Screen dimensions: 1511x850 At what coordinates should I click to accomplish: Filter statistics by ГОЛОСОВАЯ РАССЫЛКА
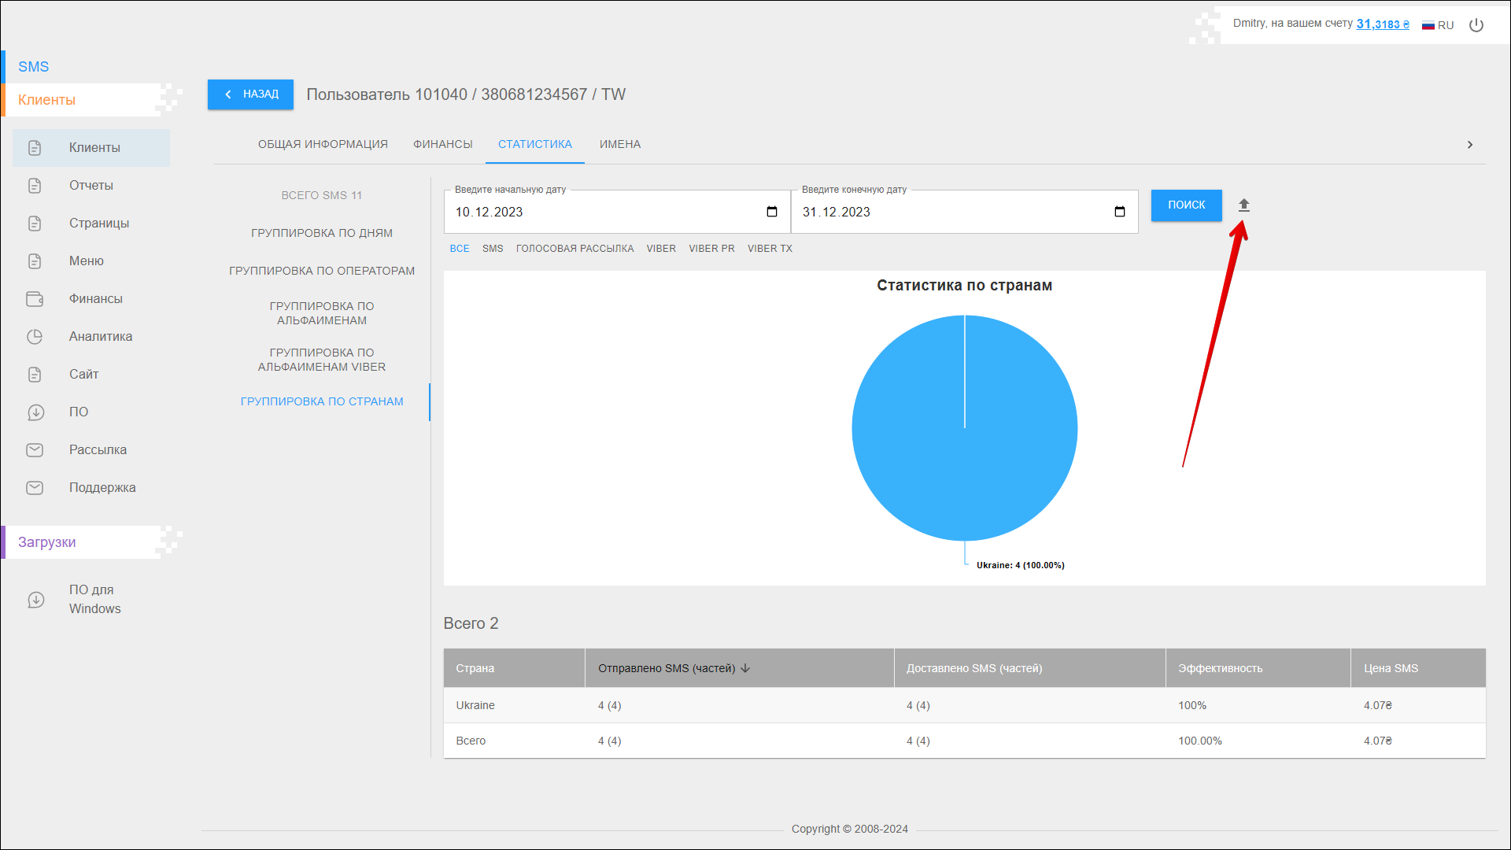pyautogui.click(x=574, y=249)
